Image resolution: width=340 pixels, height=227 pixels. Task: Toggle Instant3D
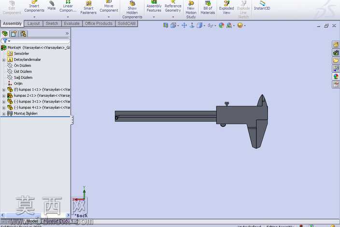262,6
